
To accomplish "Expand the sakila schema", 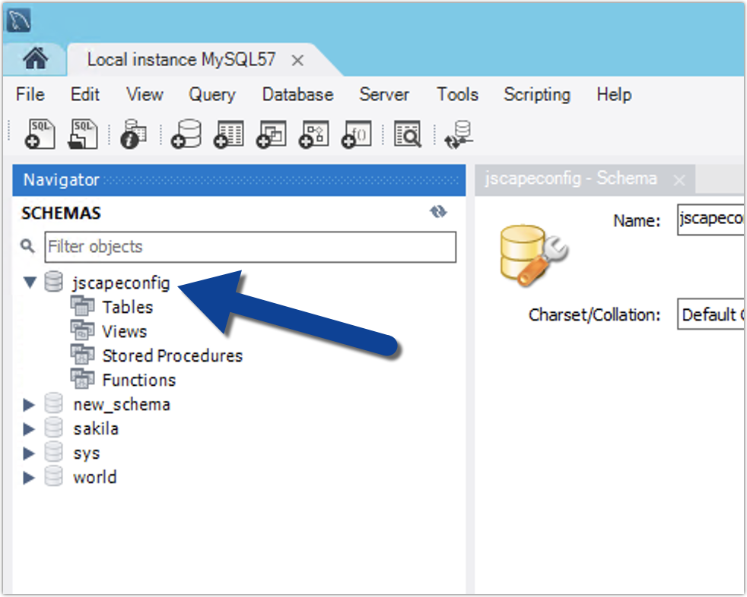I will click(28, 428).
